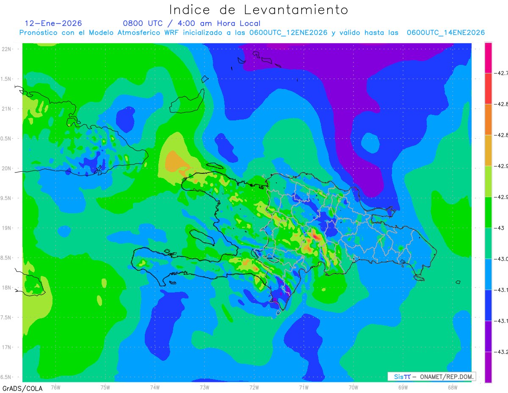Click the '19N' latitude label
The width and height of the screenshot is (508, 393).
click(7, 228)
